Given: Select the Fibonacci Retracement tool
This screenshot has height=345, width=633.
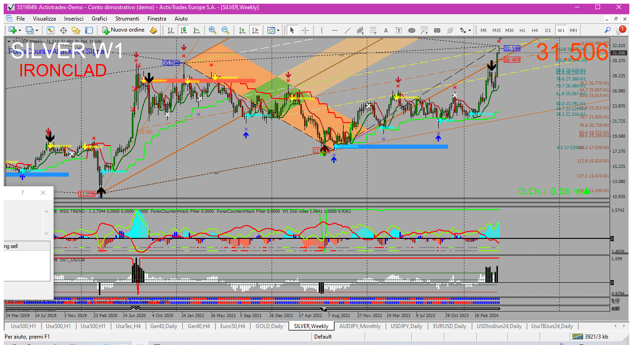Looking at the screenshot, I should [373, 30].
